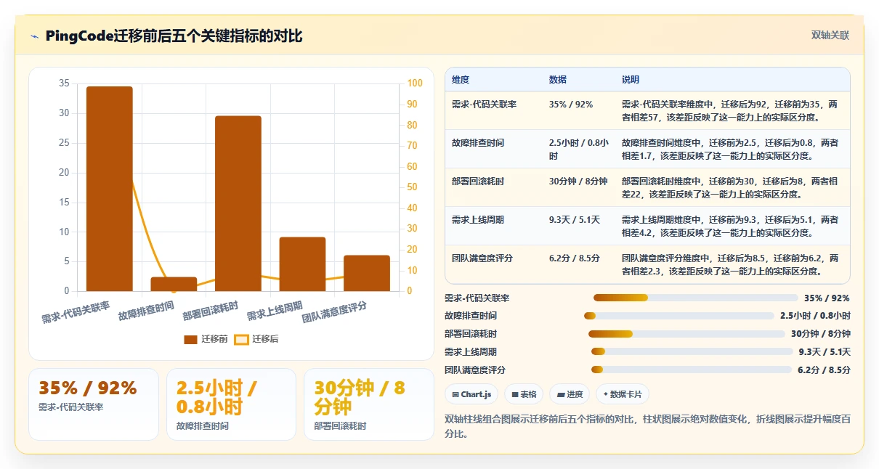Image resolution: width=879 pixels, height=469 pixels.
Task: Click the 6.2分 / 8.5分 table data cell
Action: (575, 258)
